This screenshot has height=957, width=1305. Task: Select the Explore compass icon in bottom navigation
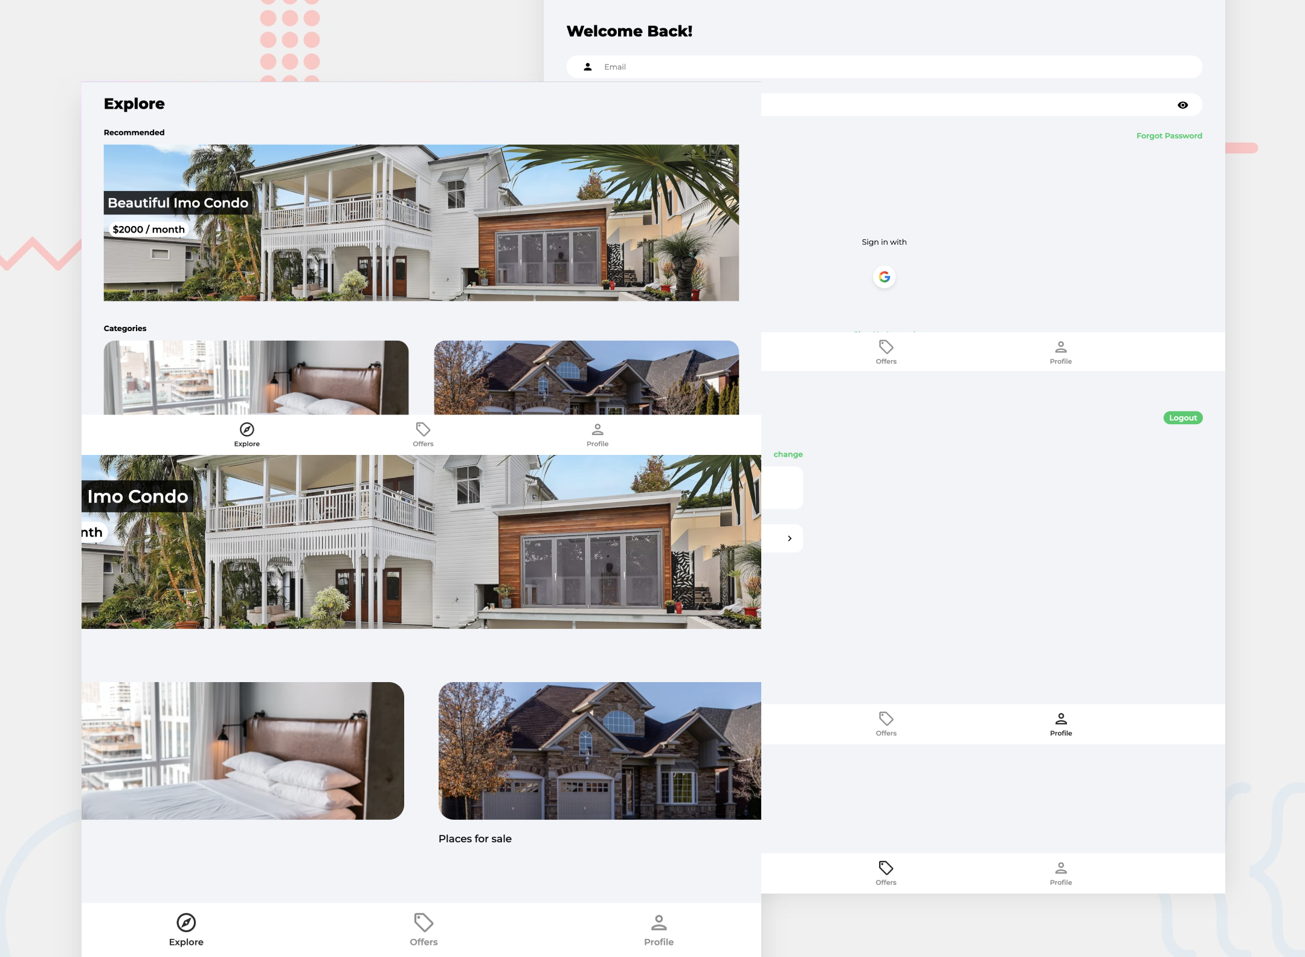point(186,923)
